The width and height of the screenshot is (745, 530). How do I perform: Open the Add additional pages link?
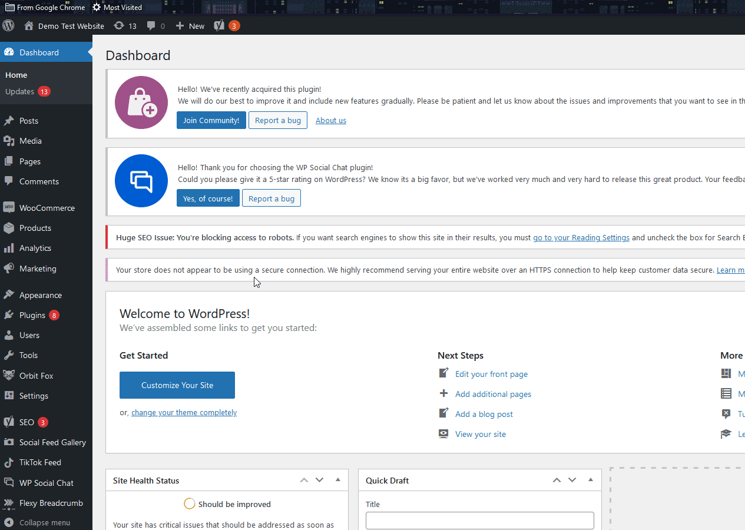(x=493, y=394)
